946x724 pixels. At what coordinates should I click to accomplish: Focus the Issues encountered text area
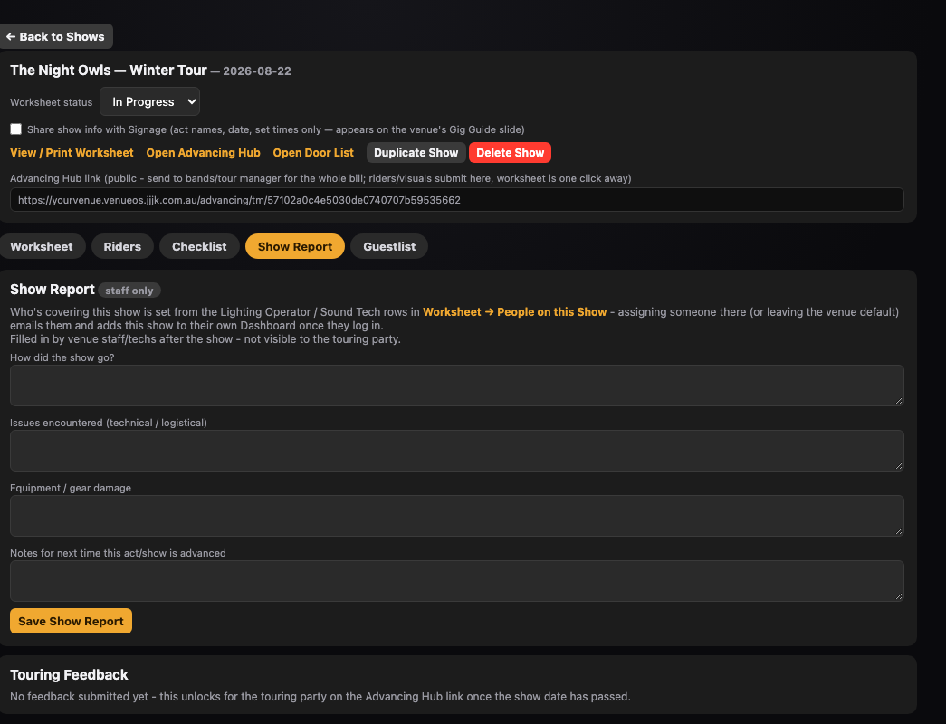[x=457, y=451]
